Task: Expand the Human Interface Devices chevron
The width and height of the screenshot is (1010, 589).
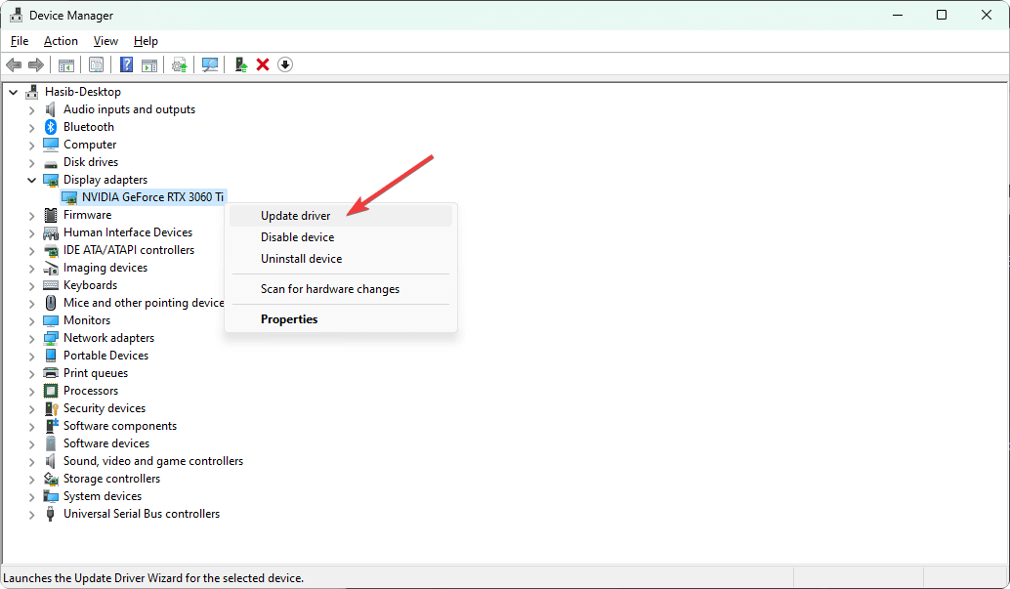Action: (31, 232)
